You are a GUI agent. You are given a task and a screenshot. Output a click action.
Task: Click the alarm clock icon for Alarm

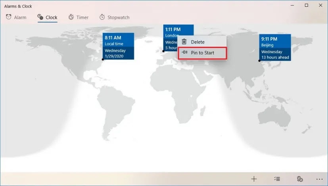(x=8, y=17)
